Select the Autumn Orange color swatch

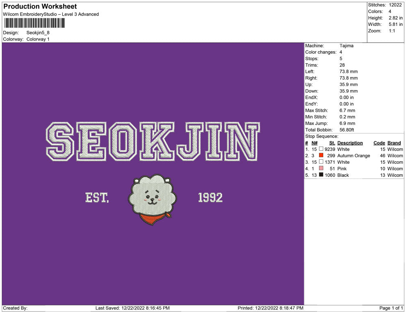[x=321, y=156]
